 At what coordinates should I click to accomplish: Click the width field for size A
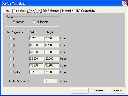pyautogui.click(x=36, y=38)
